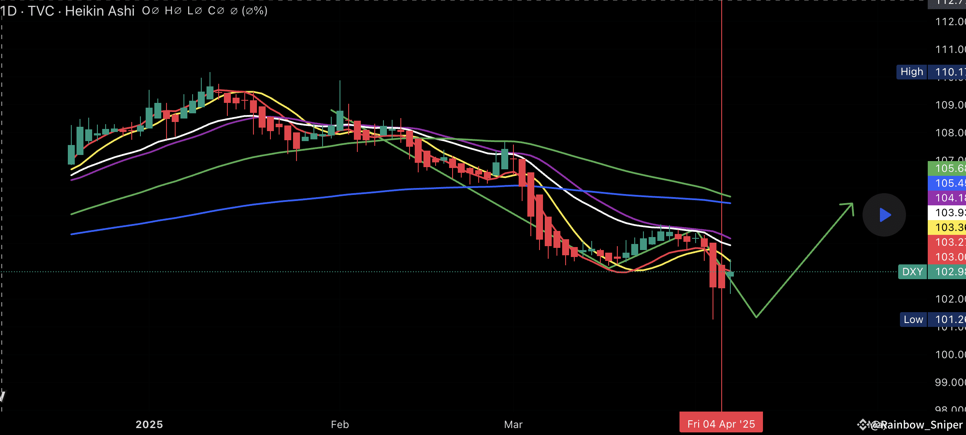Click the red 103.0 price tag
966x435 pixels.
tap(947, 257)
